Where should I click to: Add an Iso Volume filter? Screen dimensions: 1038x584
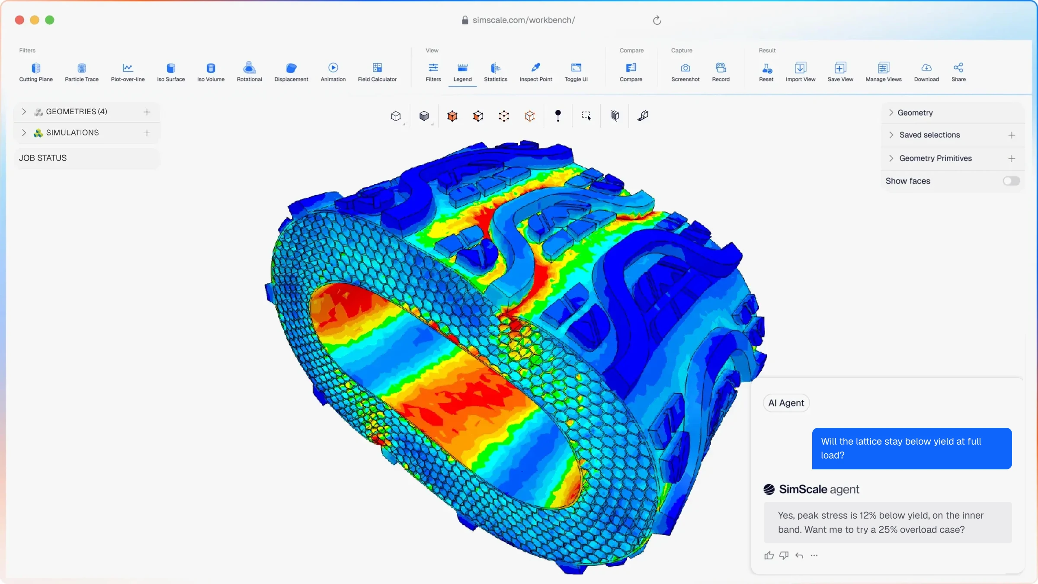[x=211, y=72]
